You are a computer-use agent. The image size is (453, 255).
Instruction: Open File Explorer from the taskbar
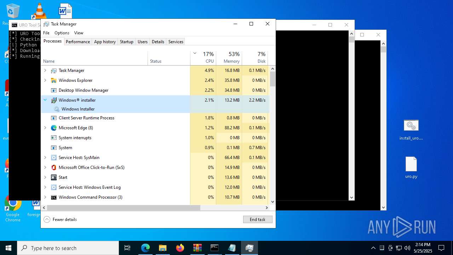162,248
